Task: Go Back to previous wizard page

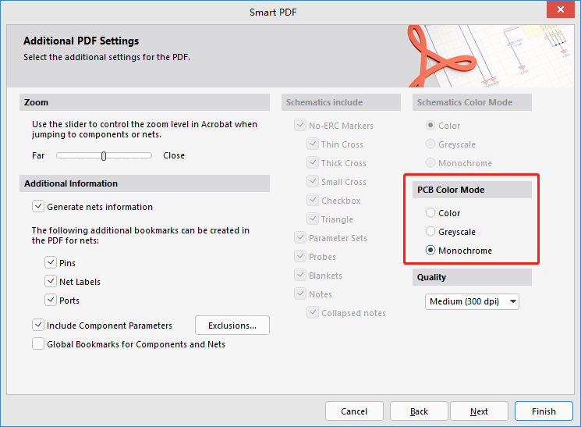Action: (x=419, y=411)
